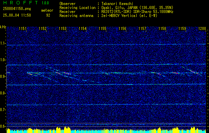Select observer name Takanori Kawachi
Screen dimensions: 209x133
[x=117, y=4]
